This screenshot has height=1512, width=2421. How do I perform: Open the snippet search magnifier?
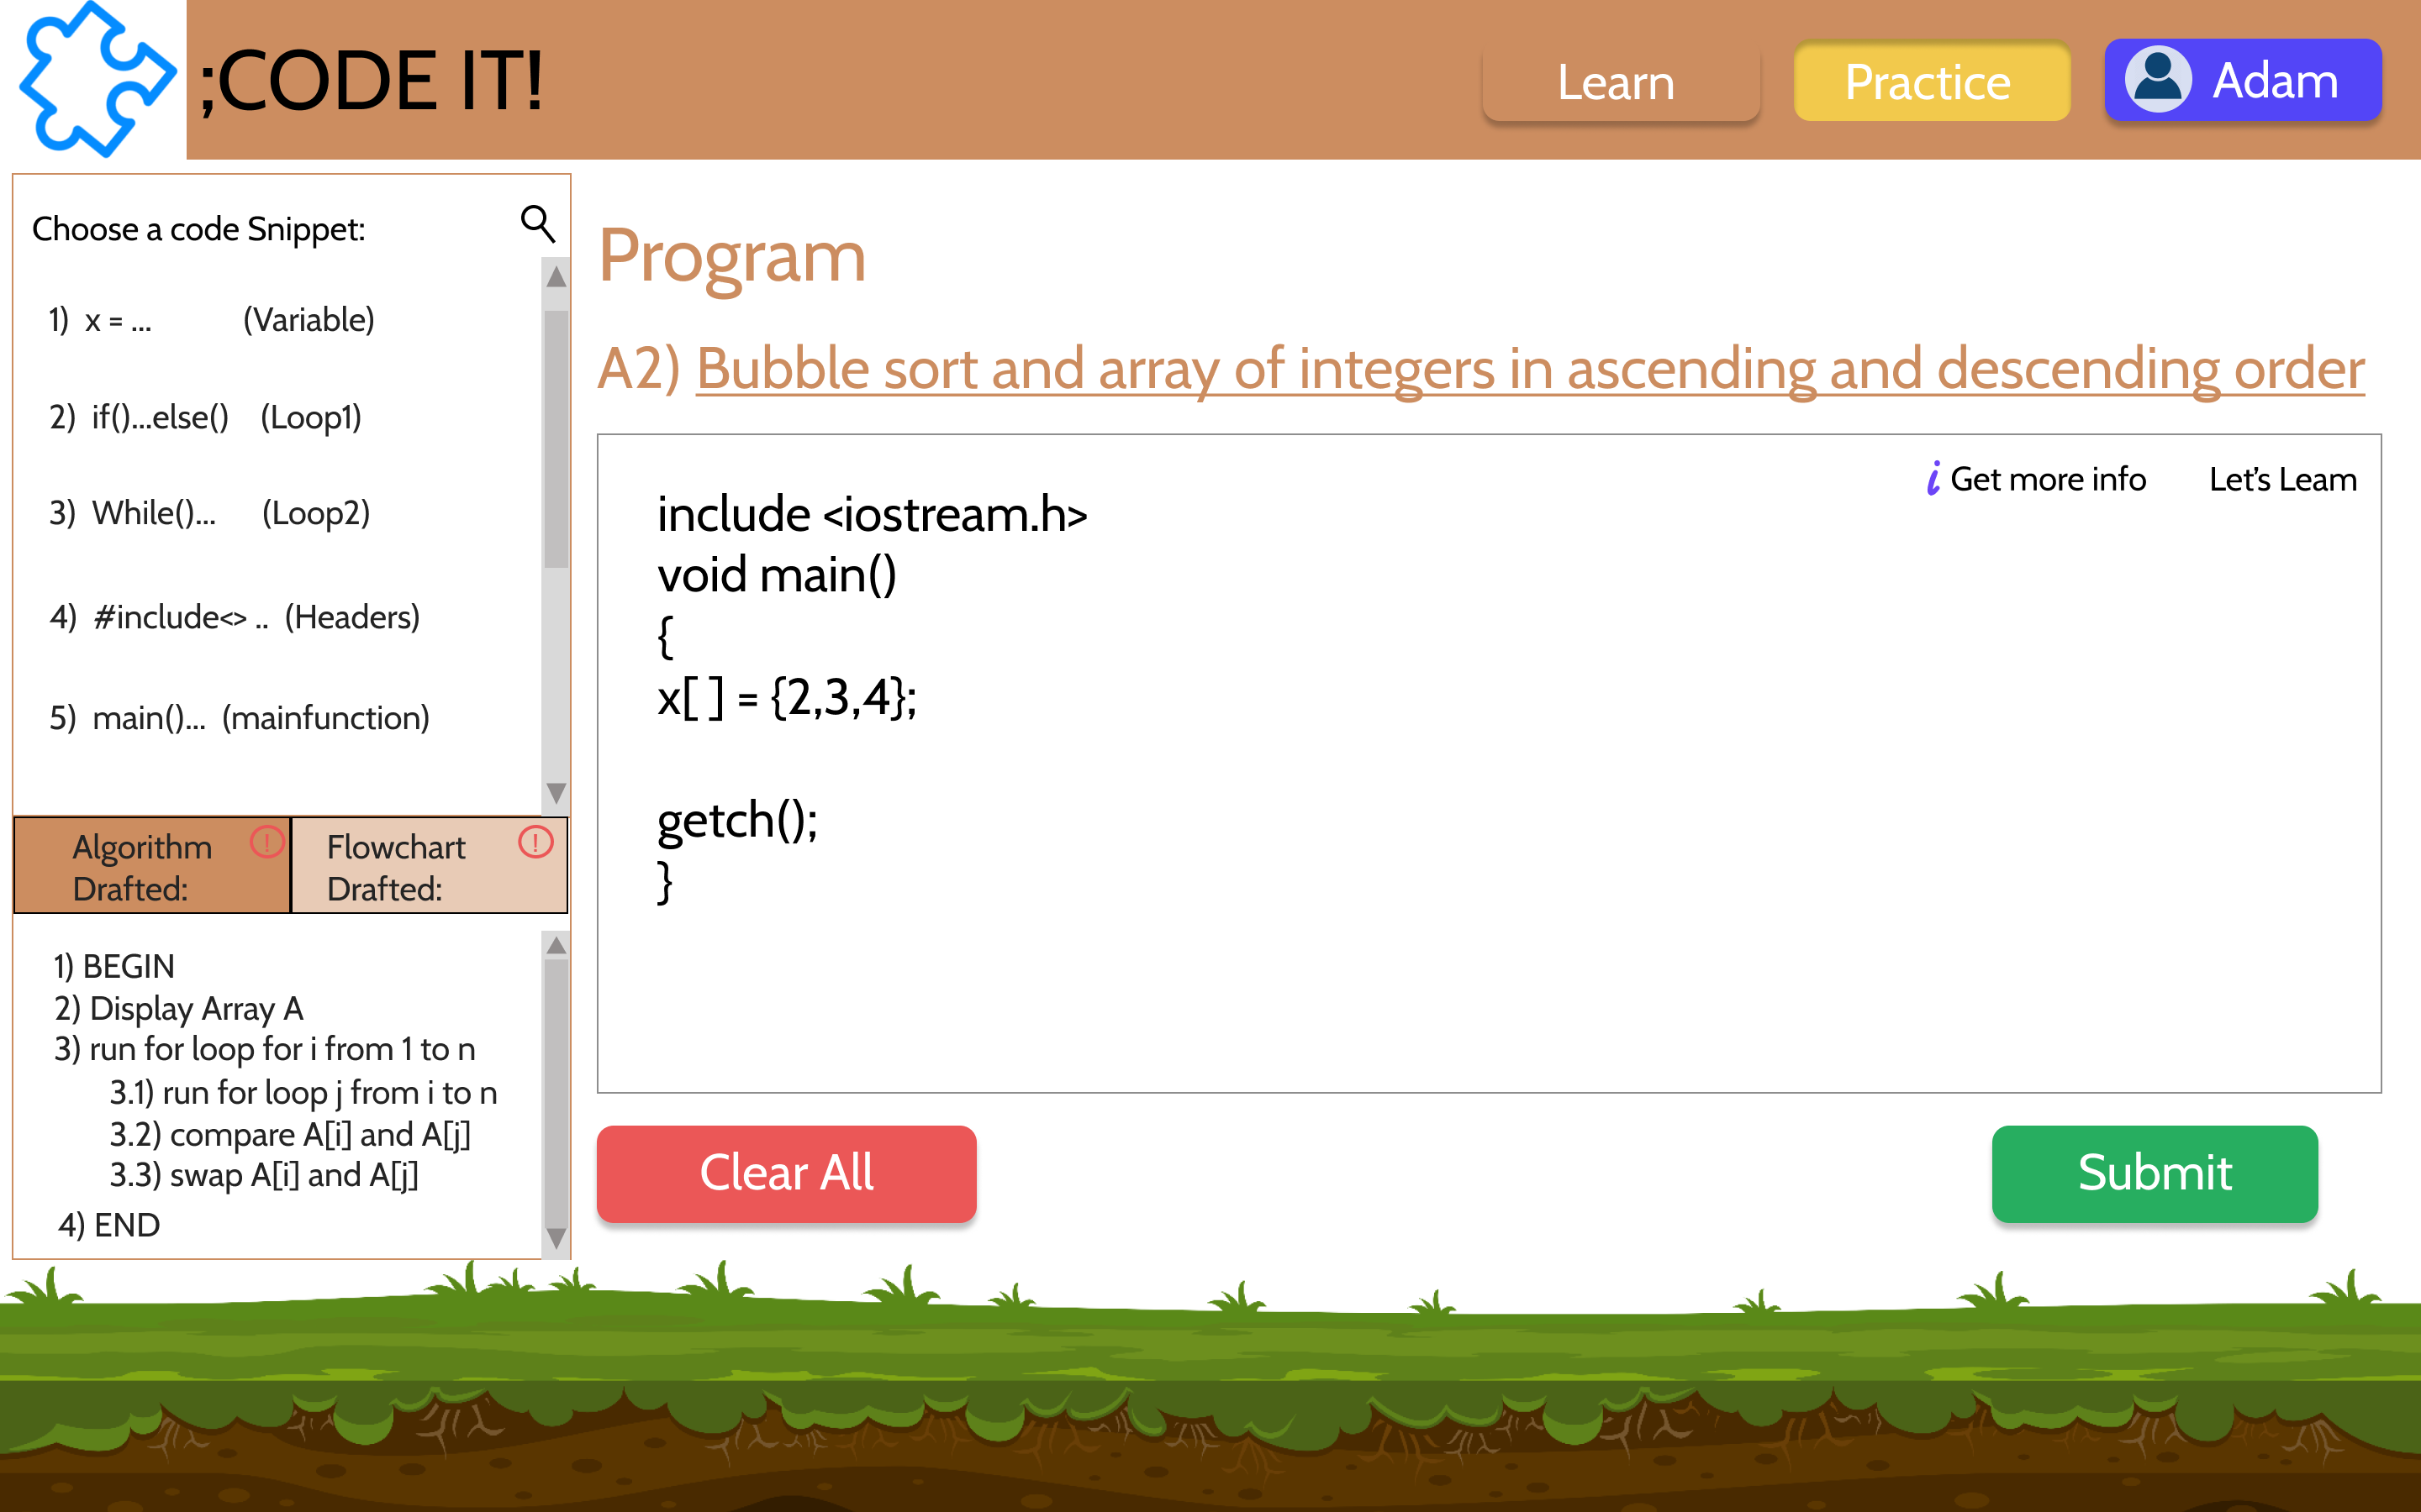(538, 224)
